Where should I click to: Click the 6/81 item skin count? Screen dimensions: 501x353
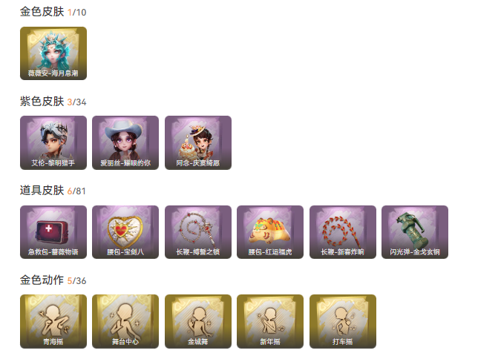tap(76, 191)
